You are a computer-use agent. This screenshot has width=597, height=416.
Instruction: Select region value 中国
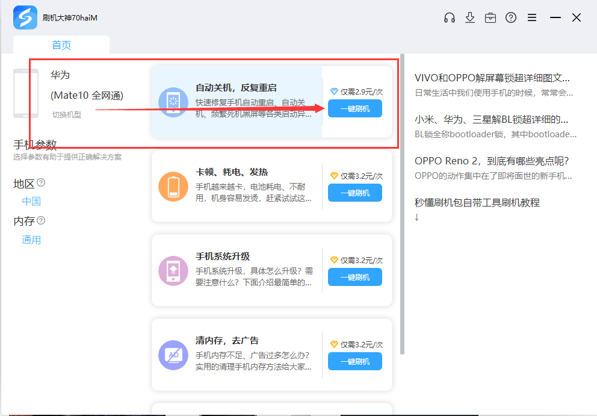pos(31,201)
